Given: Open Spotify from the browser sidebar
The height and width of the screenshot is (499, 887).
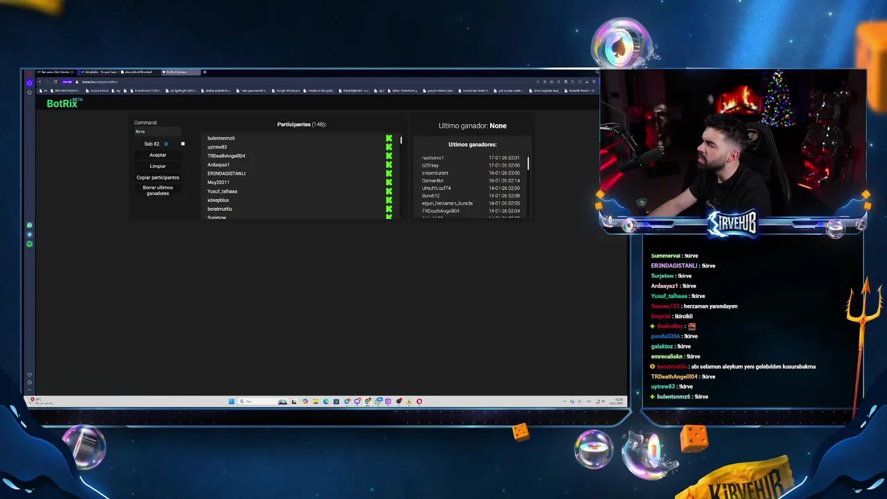Looking at the screenshot, I should click(29, 244).
